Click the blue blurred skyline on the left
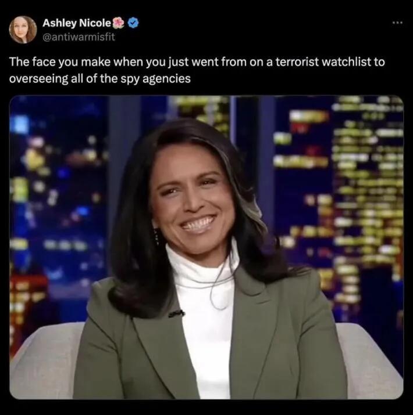The image size is (413, 415). point(58,199)
